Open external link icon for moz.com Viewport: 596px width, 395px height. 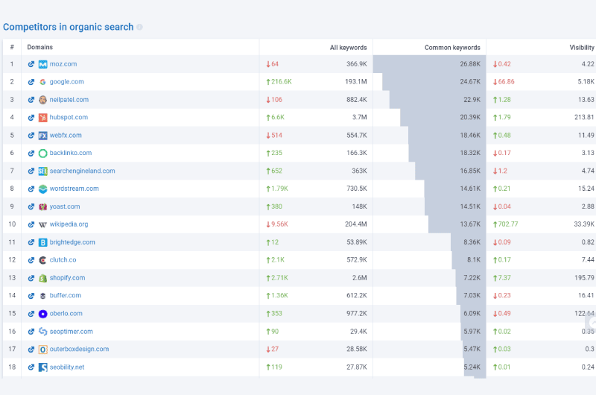click(31, 64)
